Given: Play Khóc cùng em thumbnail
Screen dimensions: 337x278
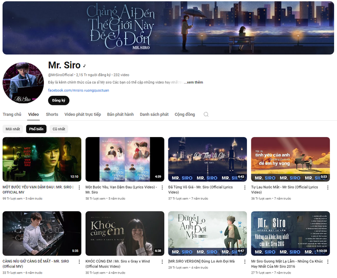Looking at the screenshot, I should click(x=125, y=233).
